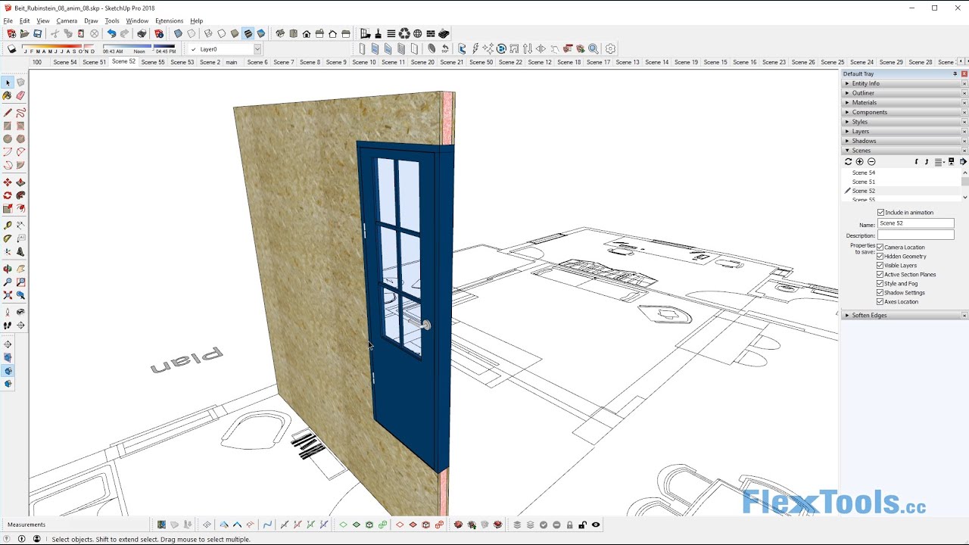Expand the Materials panel
Image resolution: width=969 pixels, height=545 pixels.
904,103
